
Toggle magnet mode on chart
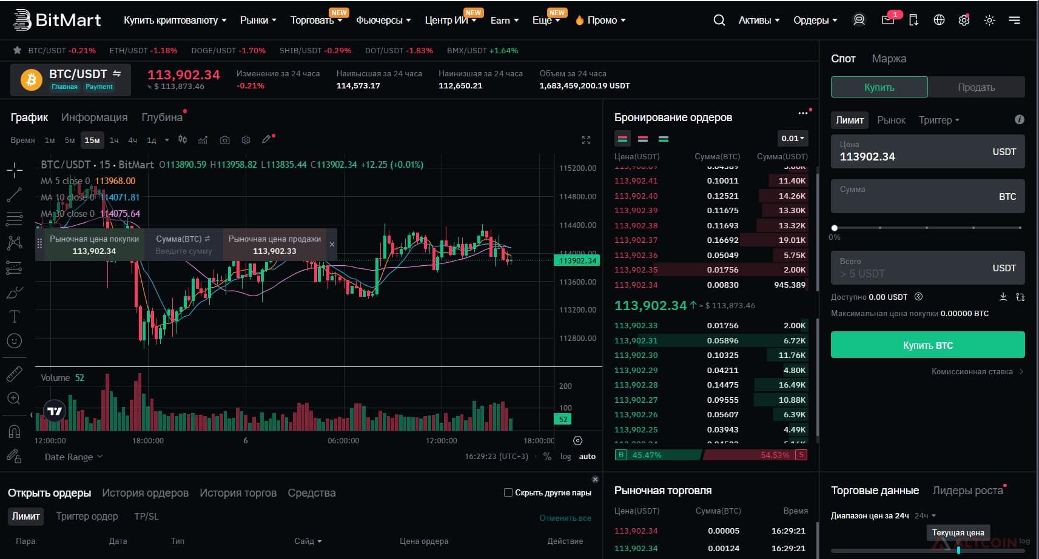click(x=15, y=431)
